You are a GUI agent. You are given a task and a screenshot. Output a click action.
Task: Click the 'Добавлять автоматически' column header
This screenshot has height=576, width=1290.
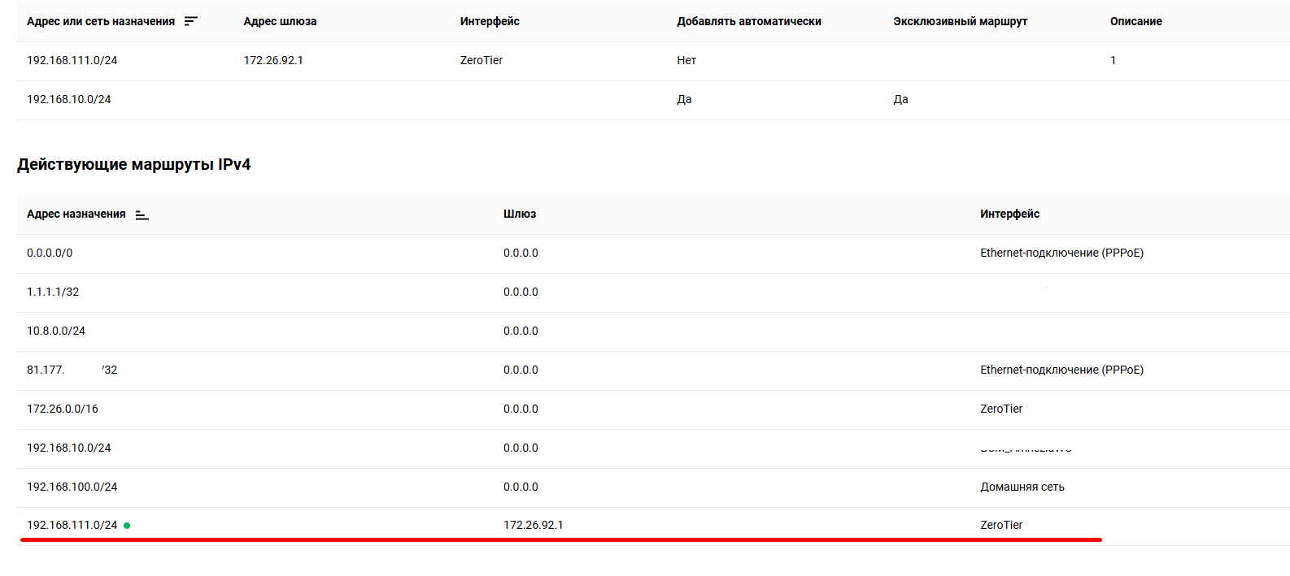pos(748,21)
